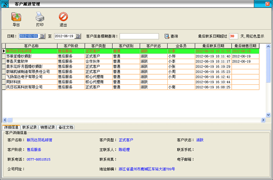Click the 客户名称 column header
The width and height of the screenshot is (273, 180).
point(31,46)
